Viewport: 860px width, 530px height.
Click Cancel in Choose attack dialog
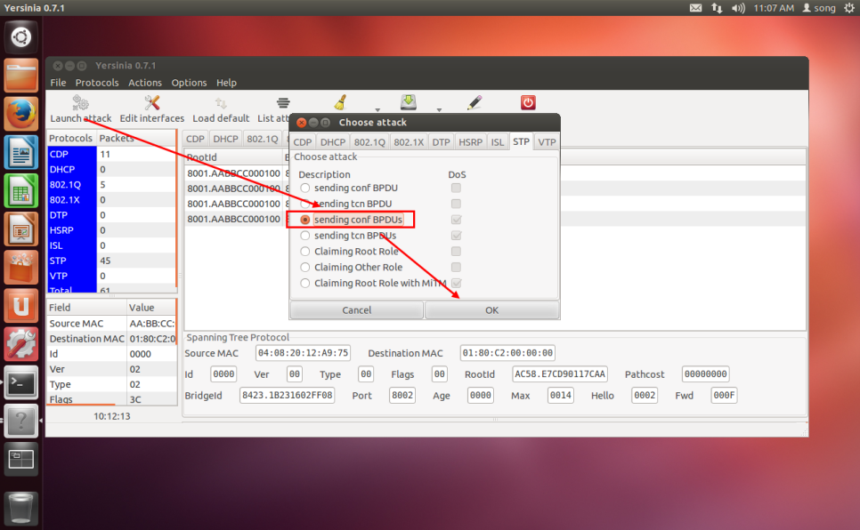[x=356, y=310]
